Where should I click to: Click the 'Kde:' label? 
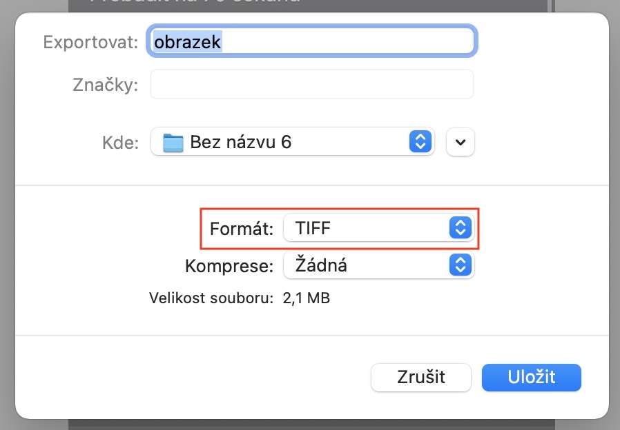(119, 143)
